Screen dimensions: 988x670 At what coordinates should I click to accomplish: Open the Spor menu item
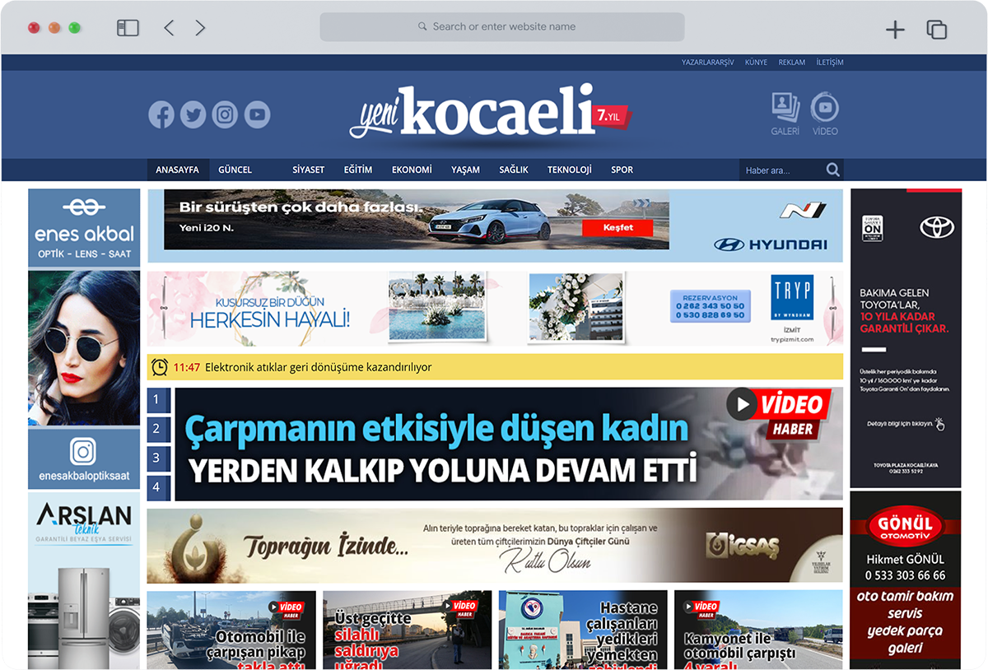(622, 170)
